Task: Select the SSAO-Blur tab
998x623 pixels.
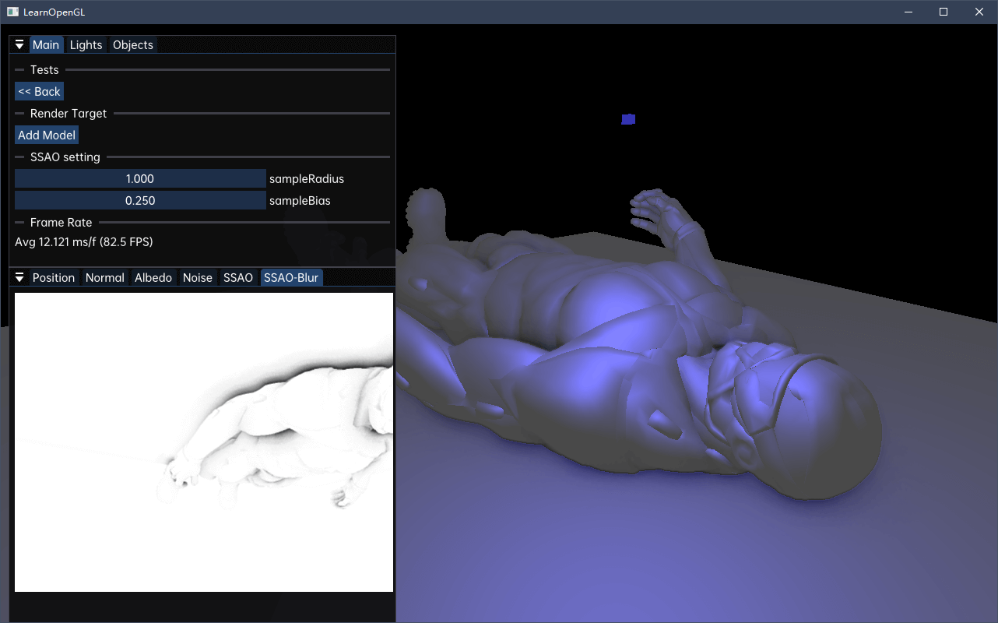Action: 291,278
